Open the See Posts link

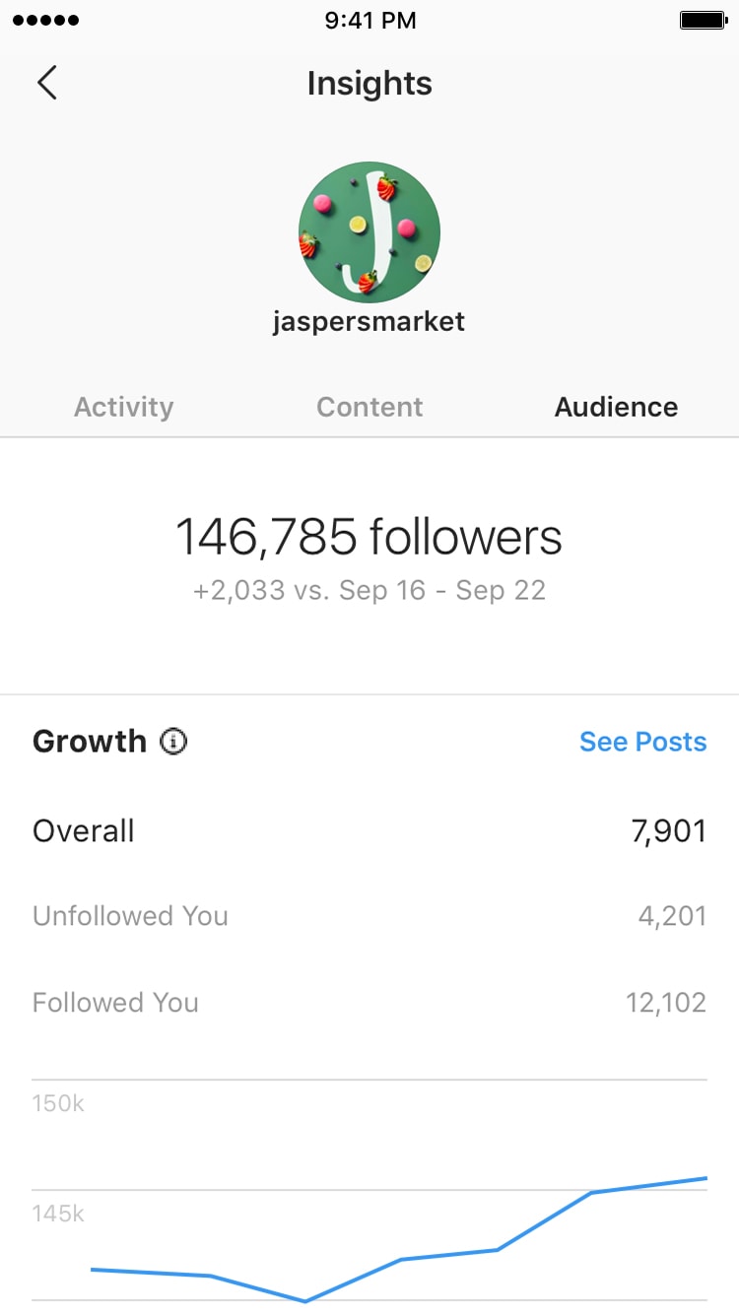click(x=642, y=742)
